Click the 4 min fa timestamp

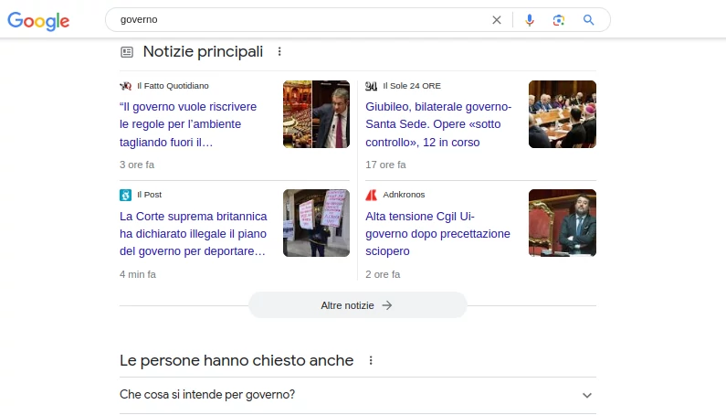click(138, 274)
